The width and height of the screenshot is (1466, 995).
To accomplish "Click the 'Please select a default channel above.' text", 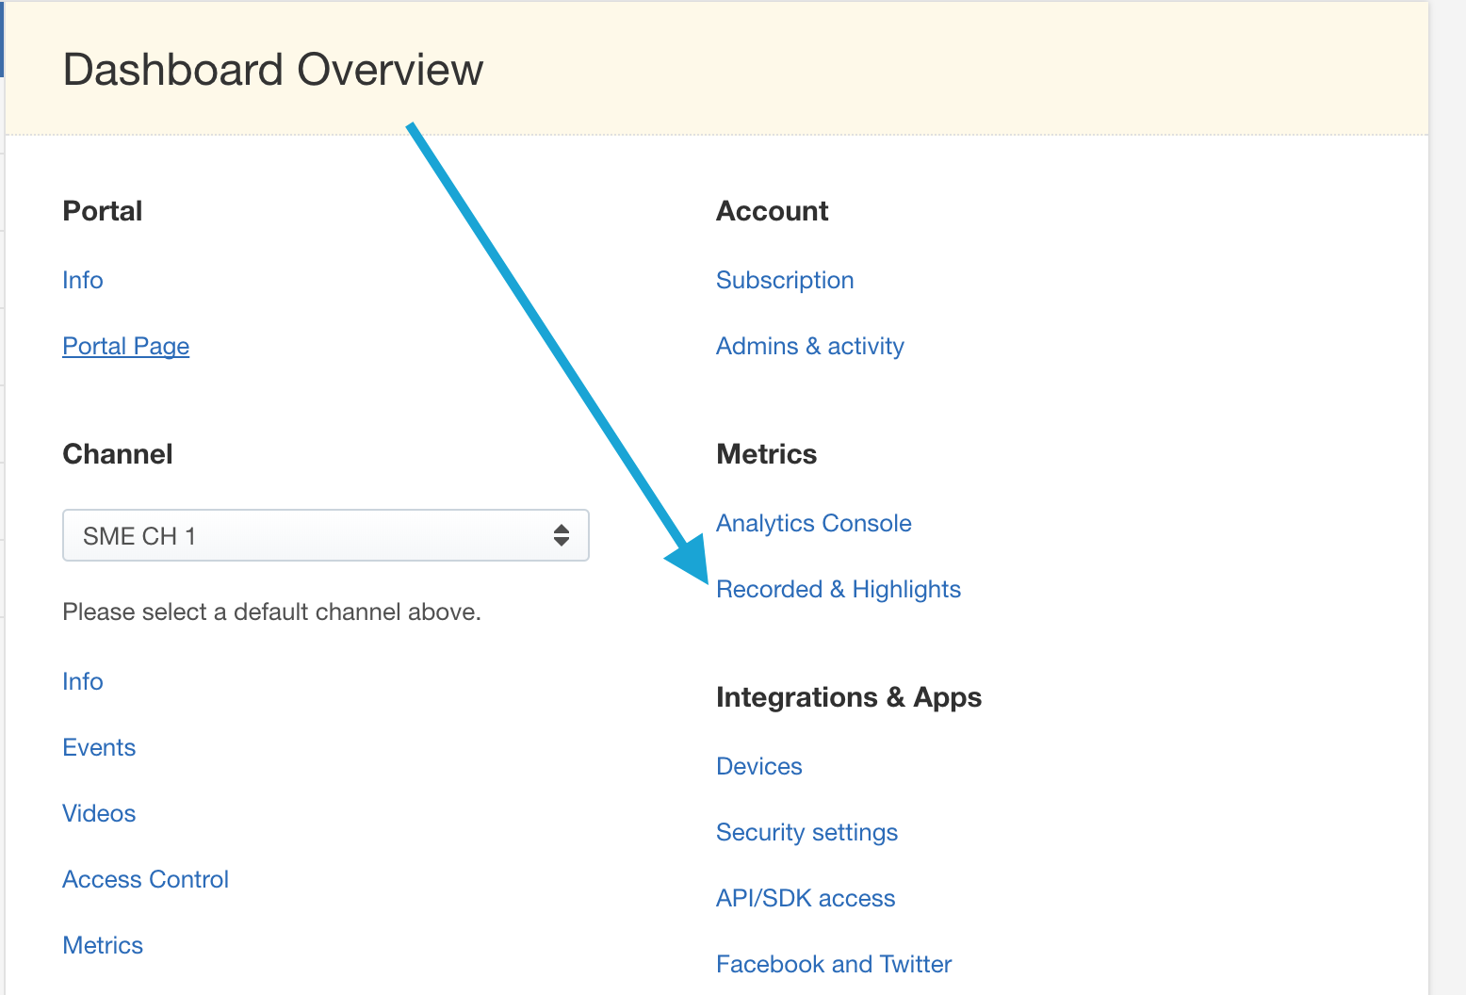I will [x=272, y=612].
